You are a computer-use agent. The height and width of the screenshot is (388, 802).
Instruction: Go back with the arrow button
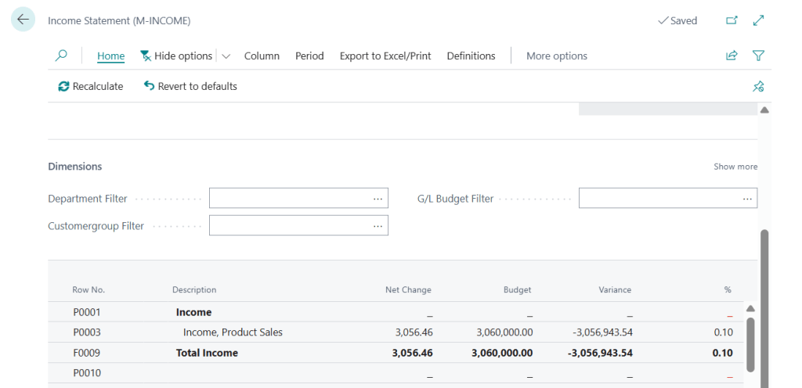pyautogui.click(x=23, y=20)
